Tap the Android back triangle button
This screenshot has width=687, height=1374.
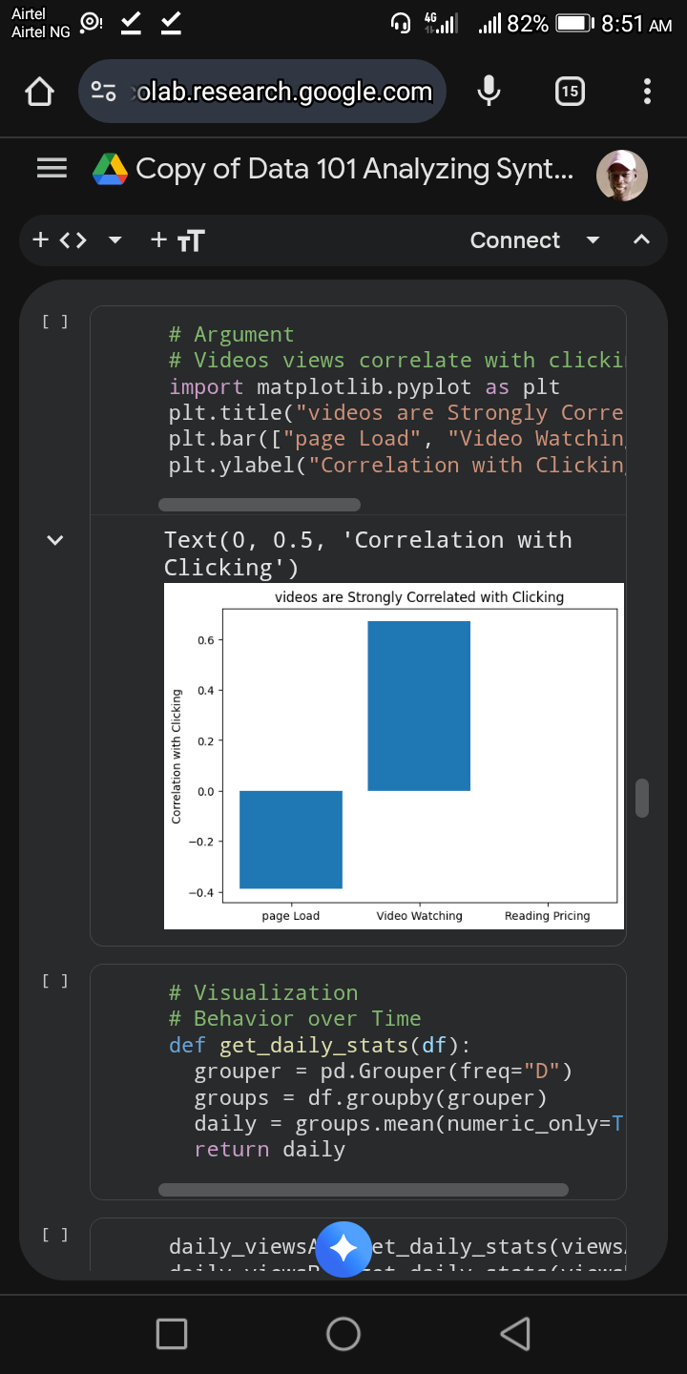tap(515, 1334)
